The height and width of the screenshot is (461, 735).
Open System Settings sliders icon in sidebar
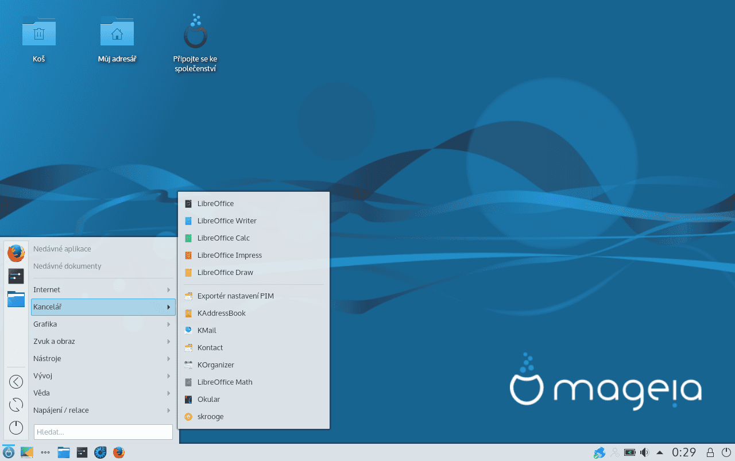(16, 276)
